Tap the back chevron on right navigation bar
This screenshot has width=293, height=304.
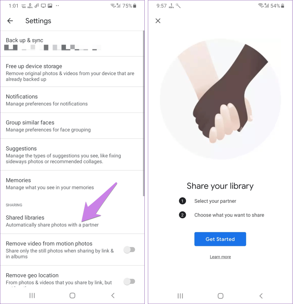point(261,296)
